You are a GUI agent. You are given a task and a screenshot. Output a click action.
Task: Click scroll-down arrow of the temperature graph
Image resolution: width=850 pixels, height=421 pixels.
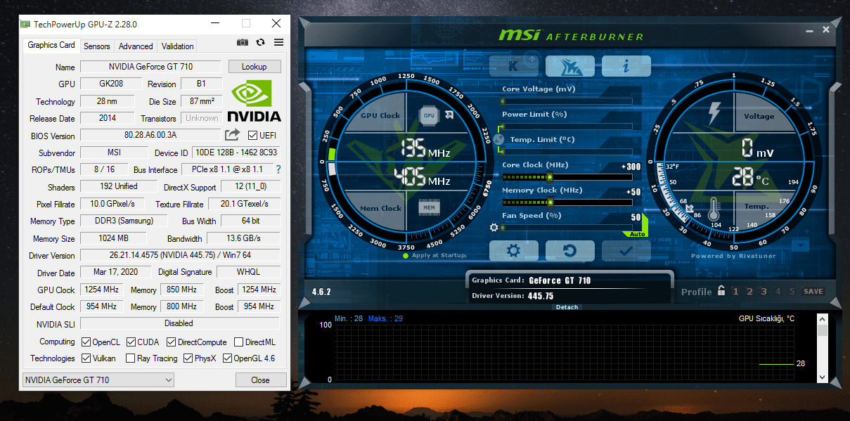tap(823, 377)
